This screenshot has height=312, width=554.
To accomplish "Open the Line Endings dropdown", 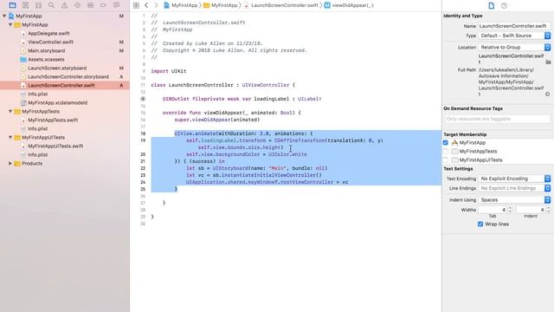I will (x=514, y=188).
